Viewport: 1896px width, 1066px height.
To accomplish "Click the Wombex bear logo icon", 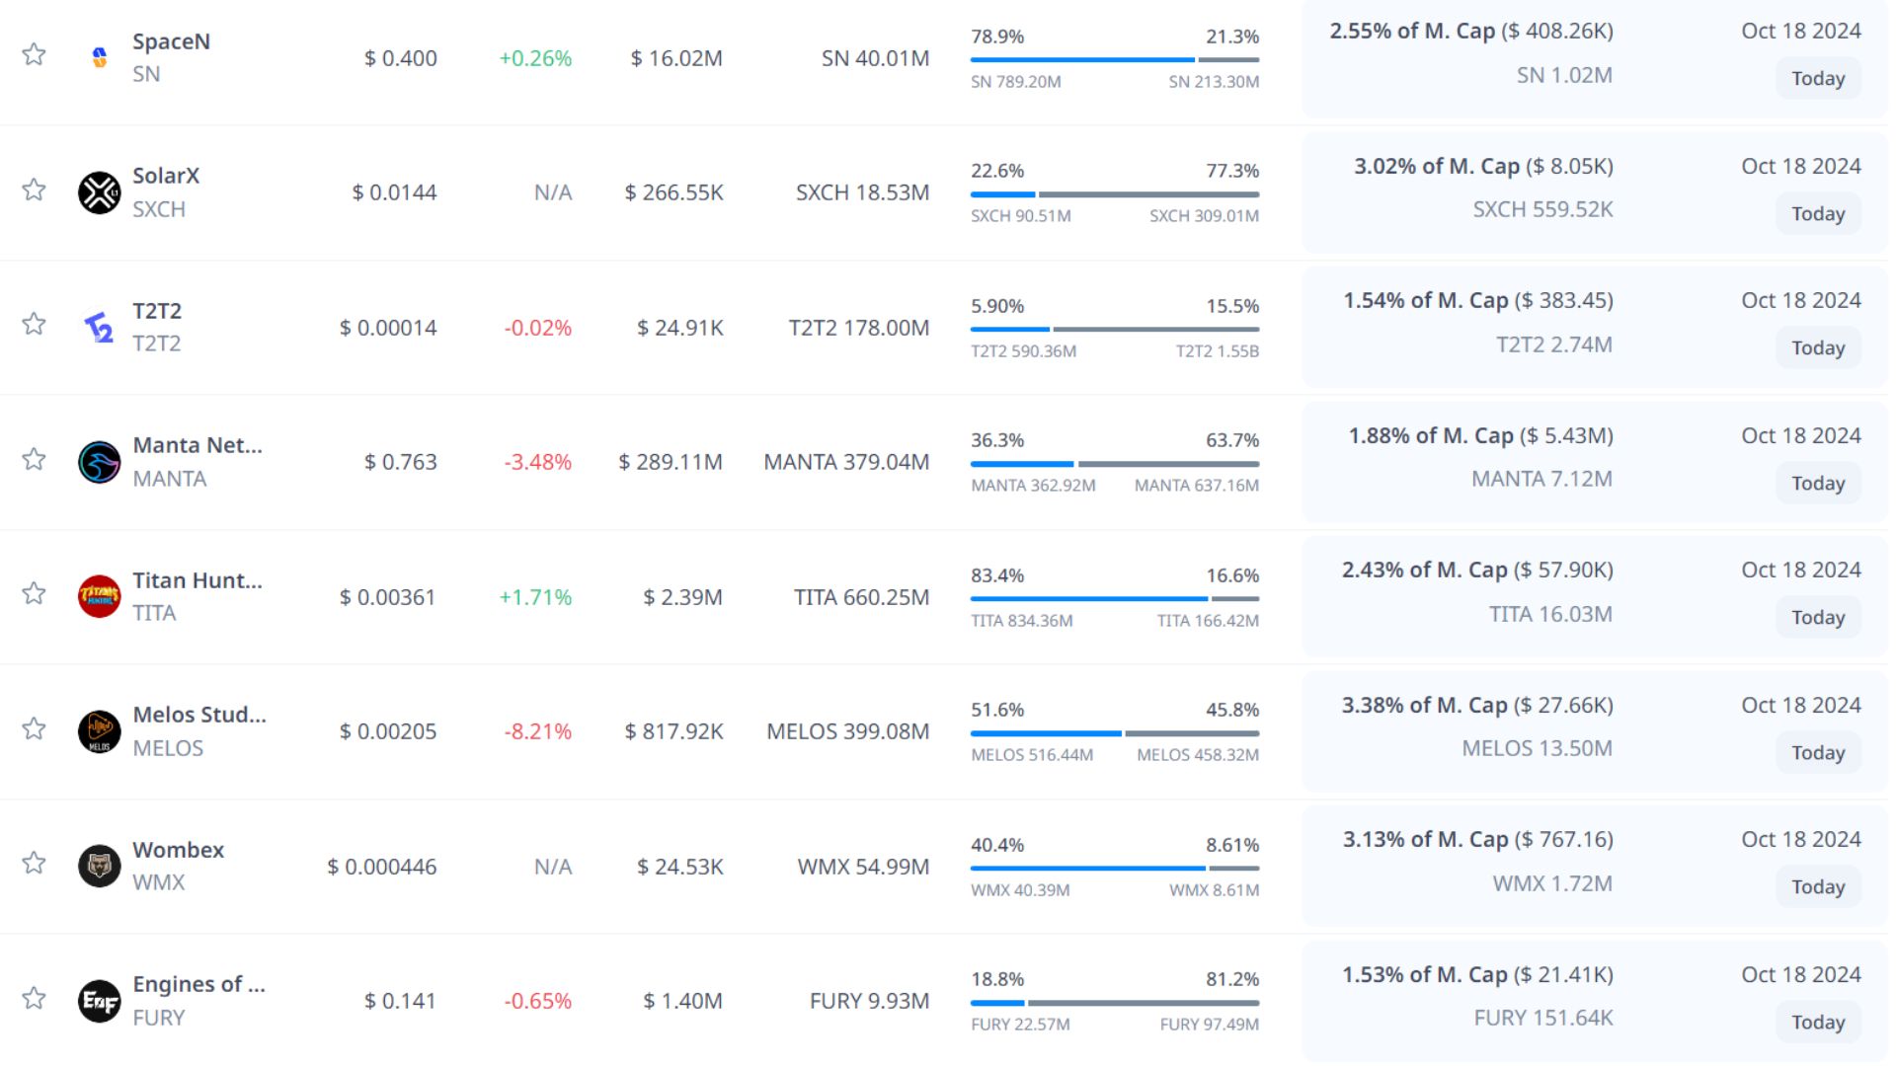I will click(99, 866).
